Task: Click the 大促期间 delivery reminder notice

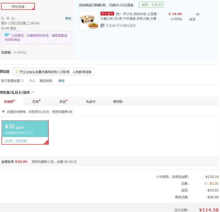Action: [36, 37]
